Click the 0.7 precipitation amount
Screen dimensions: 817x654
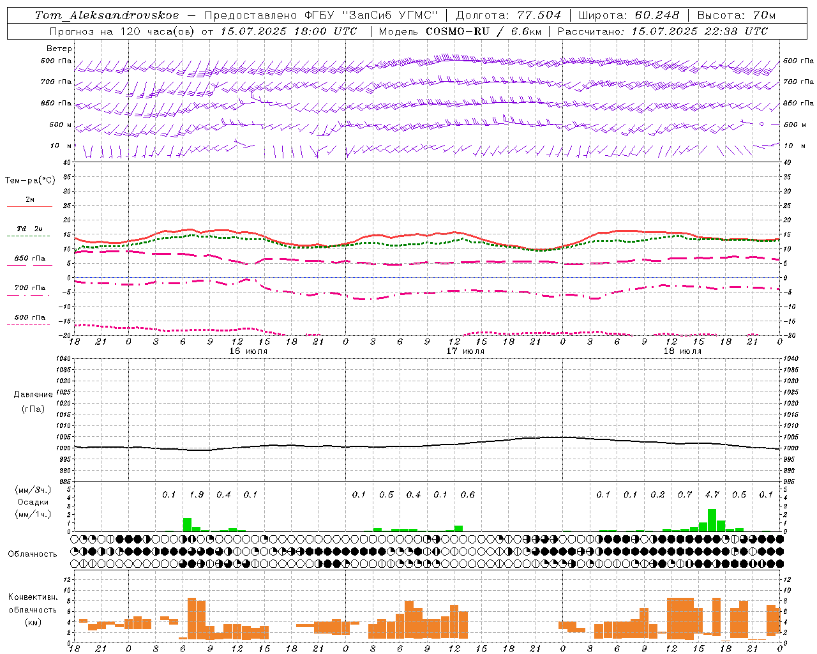tap(685, 494)
